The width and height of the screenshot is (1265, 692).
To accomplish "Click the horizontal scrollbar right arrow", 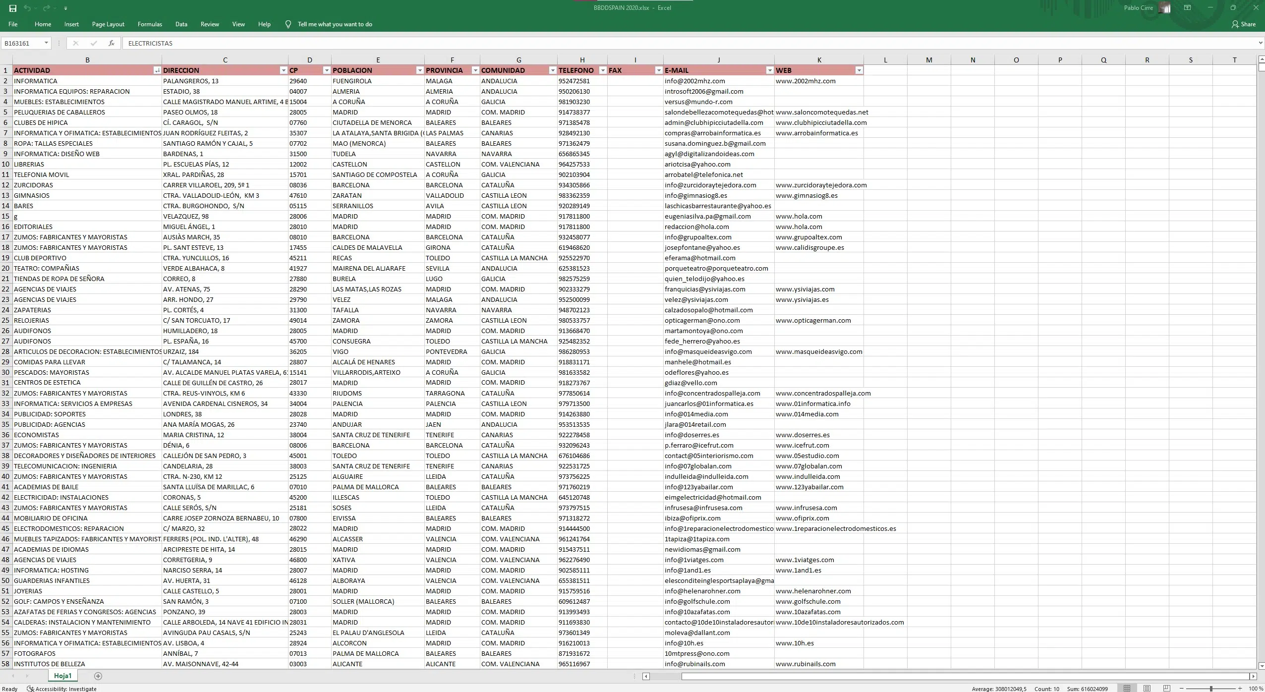I will [1253, 676].
